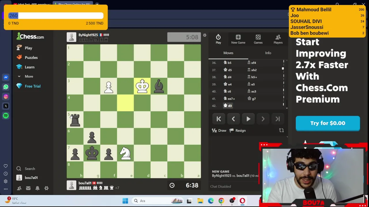Screen dimensions: 369x207
Task: Switch to the Moves tab
Action: click(x=228, y=53)
